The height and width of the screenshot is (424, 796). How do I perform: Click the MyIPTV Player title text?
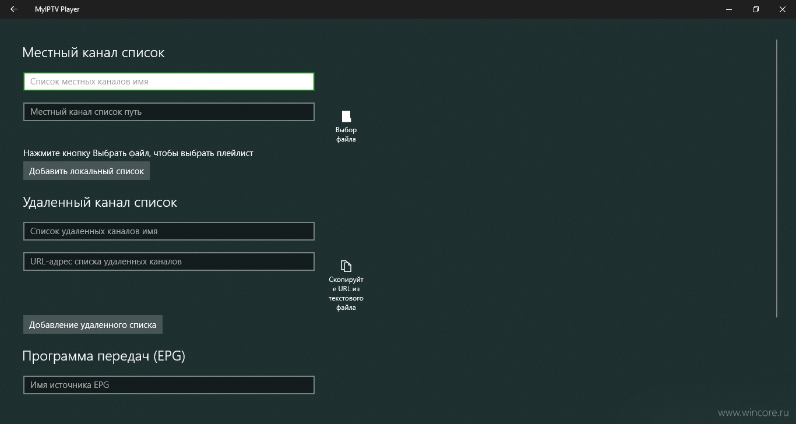coord(57,9)
